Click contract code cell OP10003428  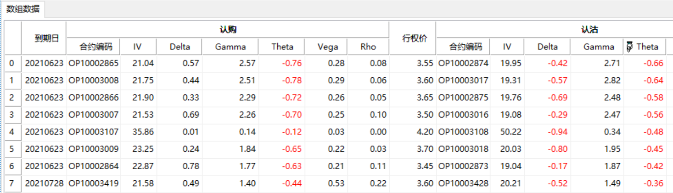pyautogui.click(x=463, y=183)
